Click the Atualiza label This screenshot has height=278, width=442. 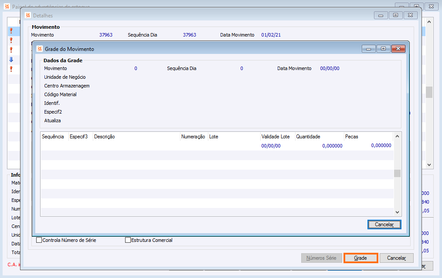coord(52,121)
